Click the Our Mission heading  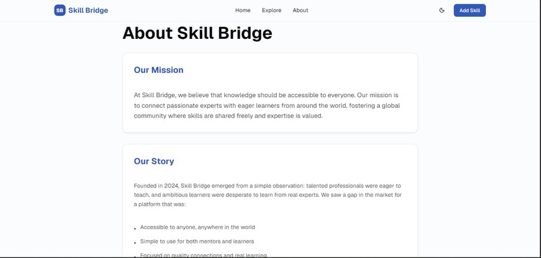point(158,70)
